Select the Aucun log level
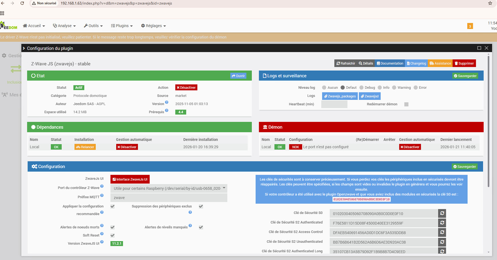Viewport: 497px width, 260px height. tap(324, 87)
